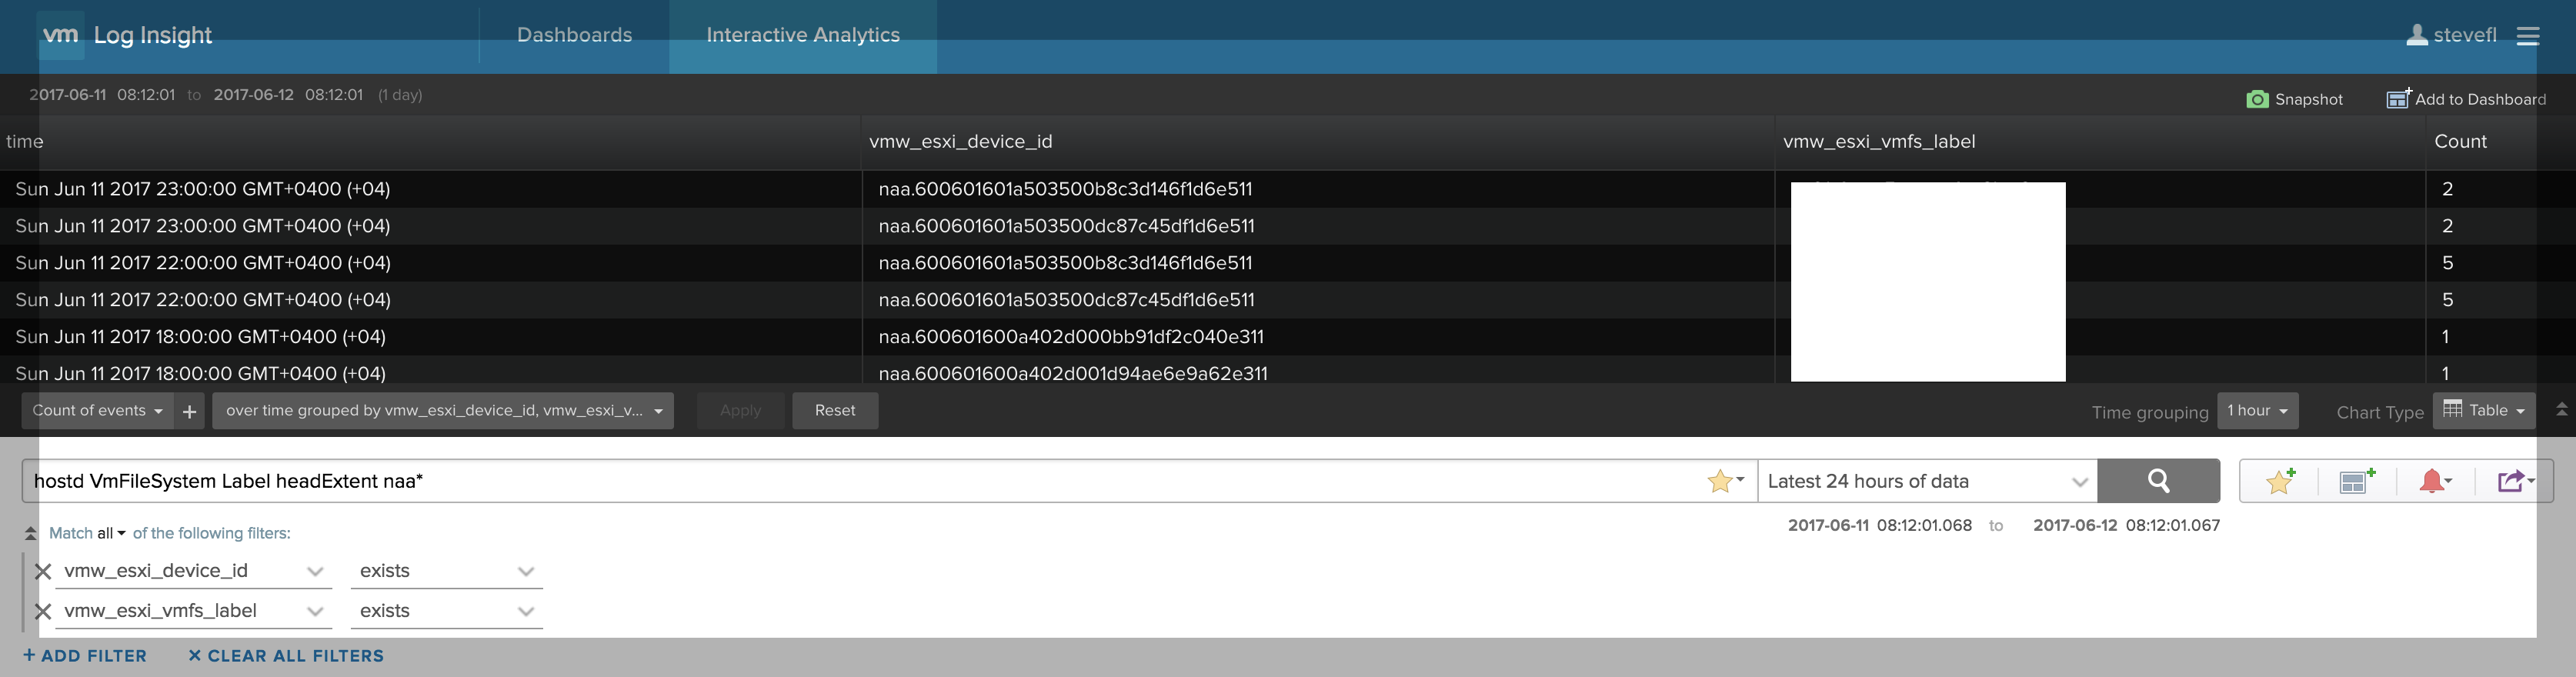Add current query to favorites
Screen dimensions: 2576x677
click(x=2280, y=481)
